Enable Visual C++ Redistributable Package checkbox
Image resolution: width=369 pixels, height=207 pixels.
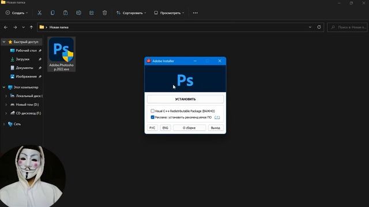pyautogui.click(x=152, y=111)
